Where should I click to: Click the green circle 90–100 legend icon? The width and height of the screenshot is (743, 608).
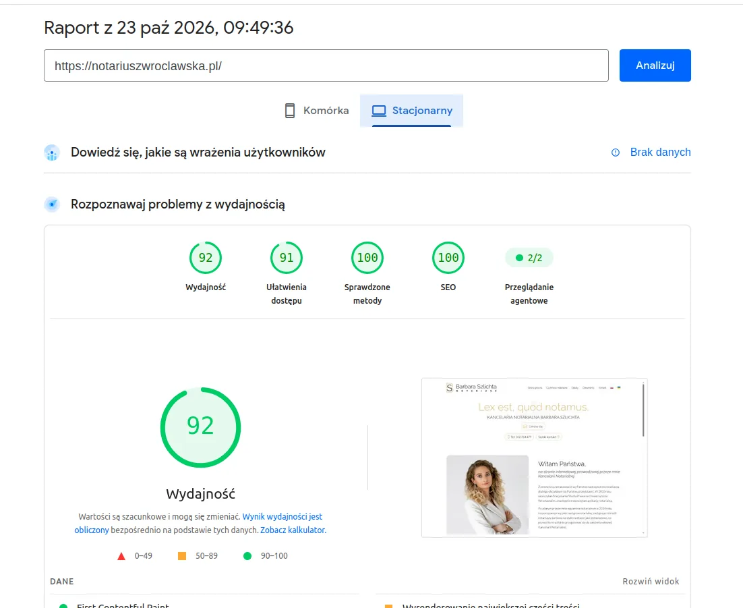coord(247,556)
